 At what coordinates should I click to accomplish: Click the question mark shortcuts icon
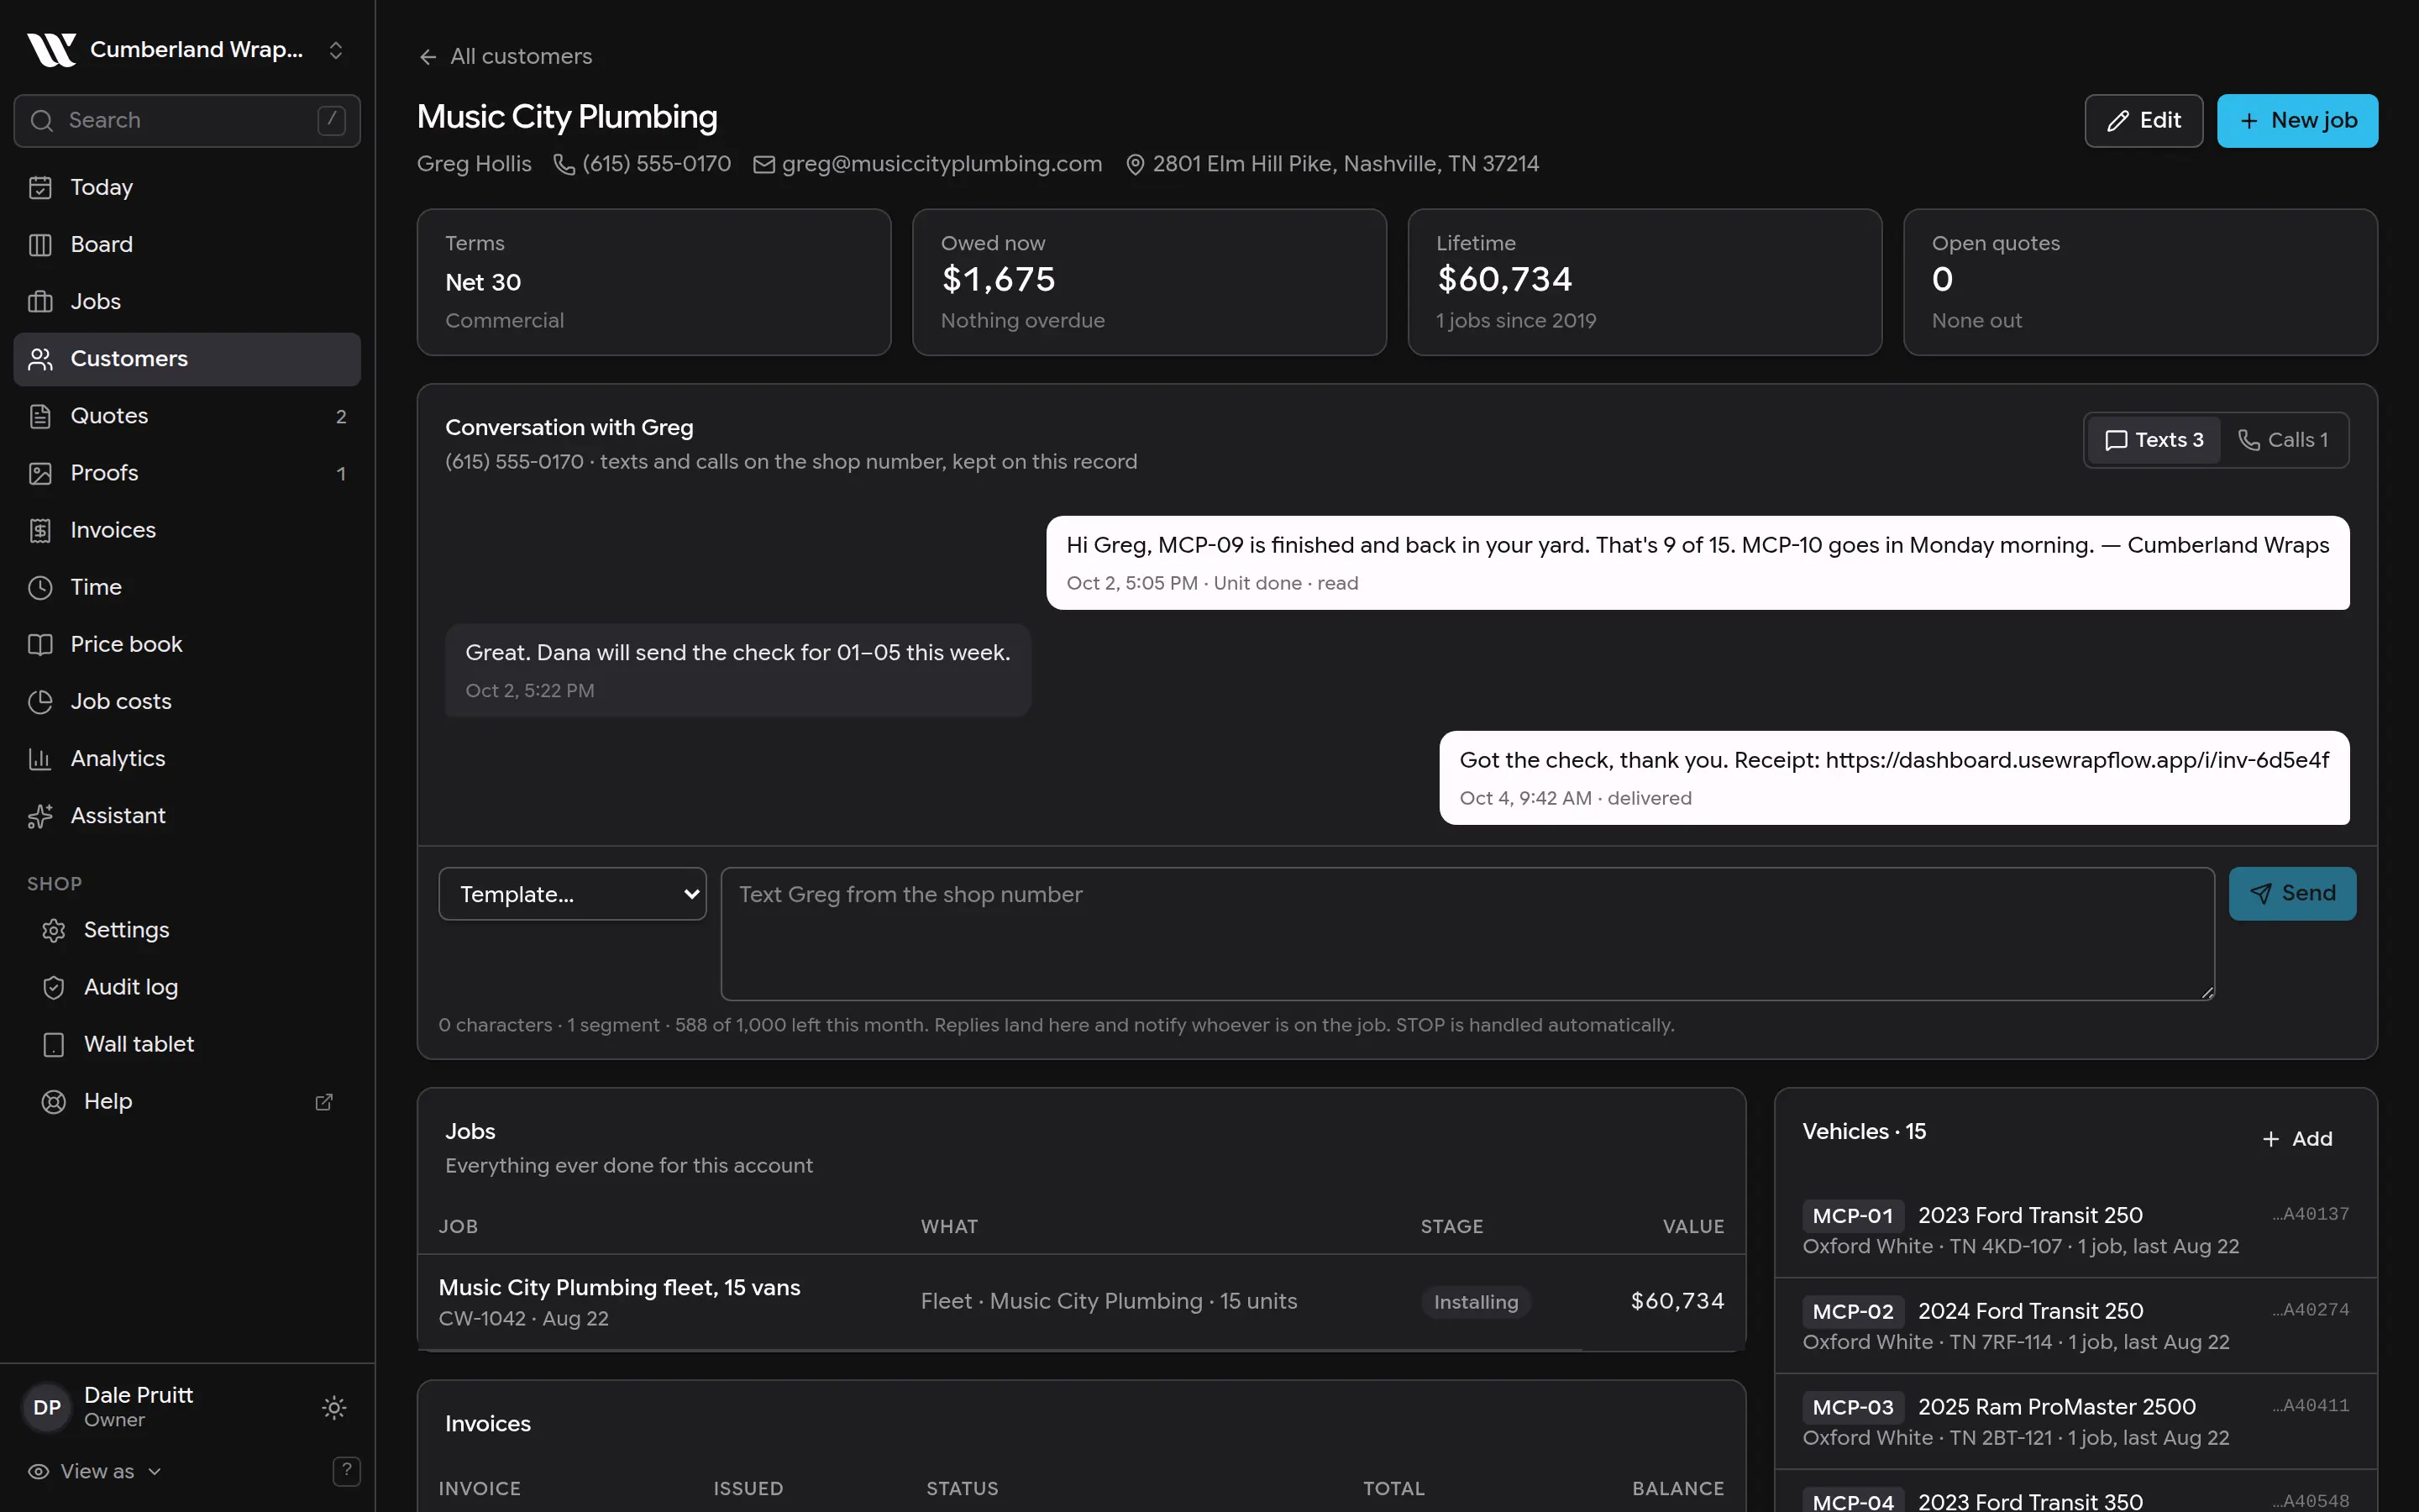346,1470
